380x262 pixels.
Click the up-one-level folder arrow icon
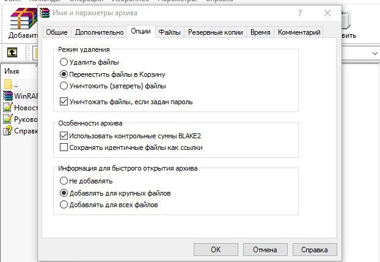(x=12, y=52)
